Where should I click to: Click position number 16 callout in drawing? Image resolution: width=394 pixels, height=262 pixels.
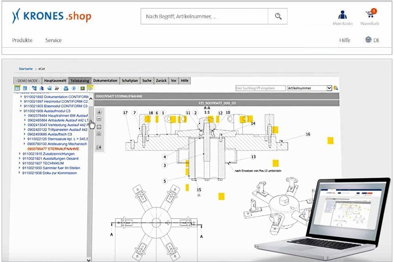[308, 134]
